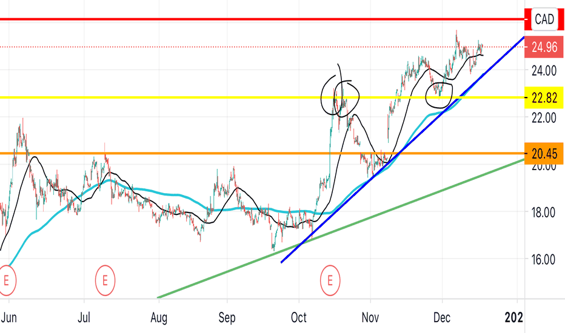This screenshot has height=333, width=565.
Task: Click the 22.00 price axis label
Action: (544, 117)
